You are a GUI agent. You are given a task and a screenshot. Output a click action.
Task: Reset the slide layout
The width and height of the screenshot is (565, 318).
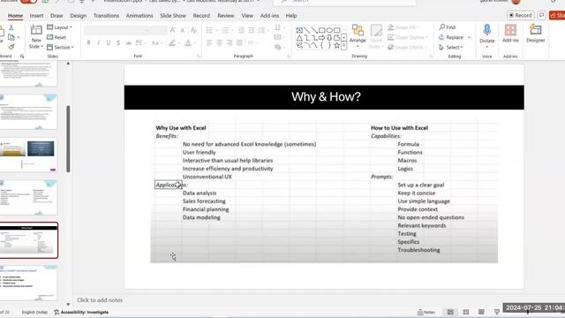click(x=56, y=37)
